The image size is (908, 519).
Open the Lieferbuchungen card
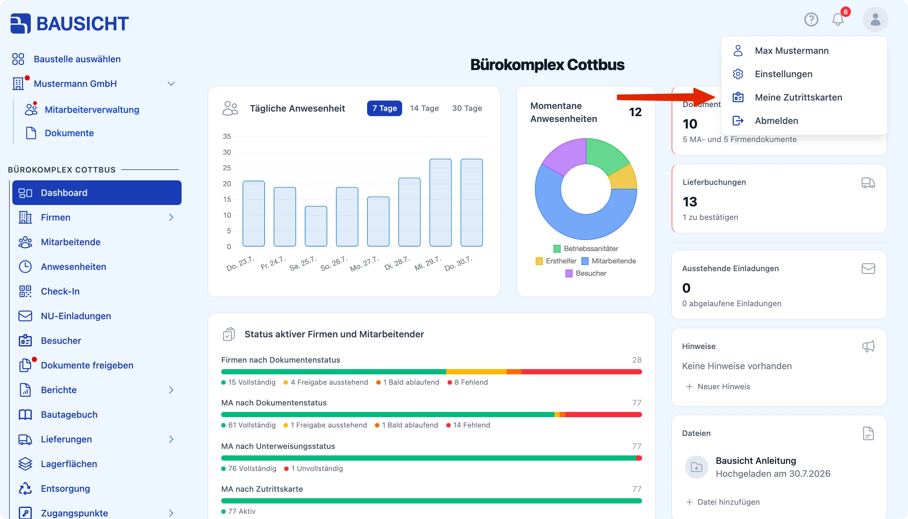(779, 199)
